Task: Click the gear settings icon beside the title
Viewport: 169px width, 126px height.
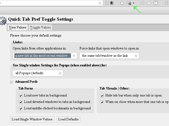Action: tap(3, 21)
